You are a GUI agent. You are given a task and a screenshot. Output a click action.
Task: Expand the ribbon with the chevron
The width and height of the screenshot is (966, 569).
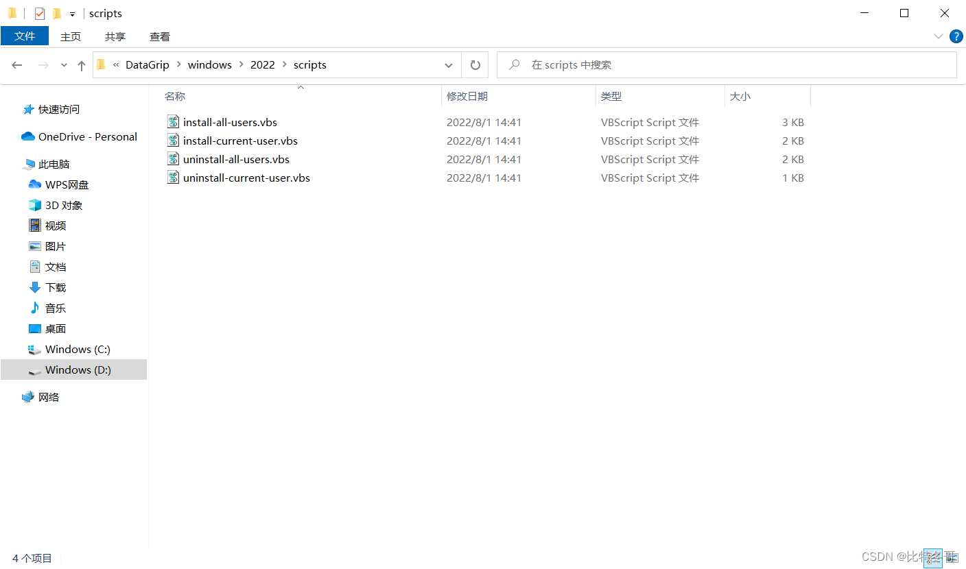click(939, 36)
